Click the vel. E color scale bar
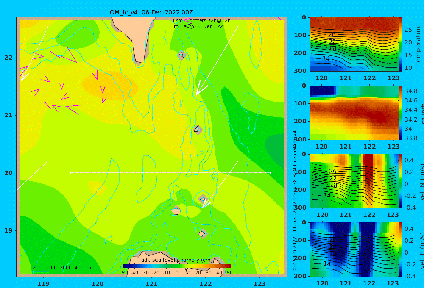Viewport: 424px width, 288px height. click(400, 249)
